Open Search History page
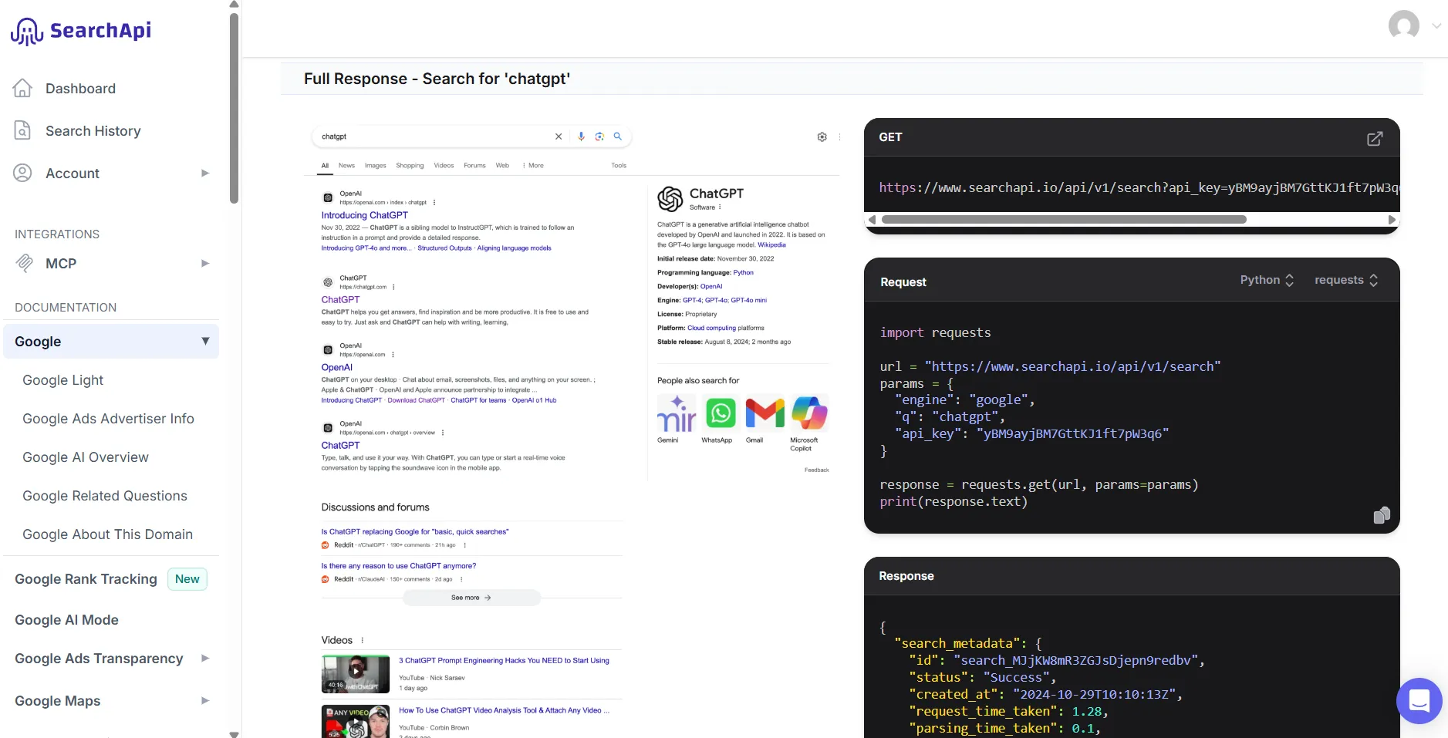Image resolution: width=1448 pixels, height=738 pixels. click(x=93, y=130)
